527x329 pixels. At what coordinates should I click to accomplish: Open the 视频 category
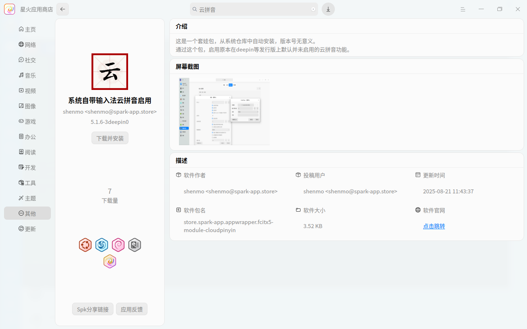coord(27,91)
